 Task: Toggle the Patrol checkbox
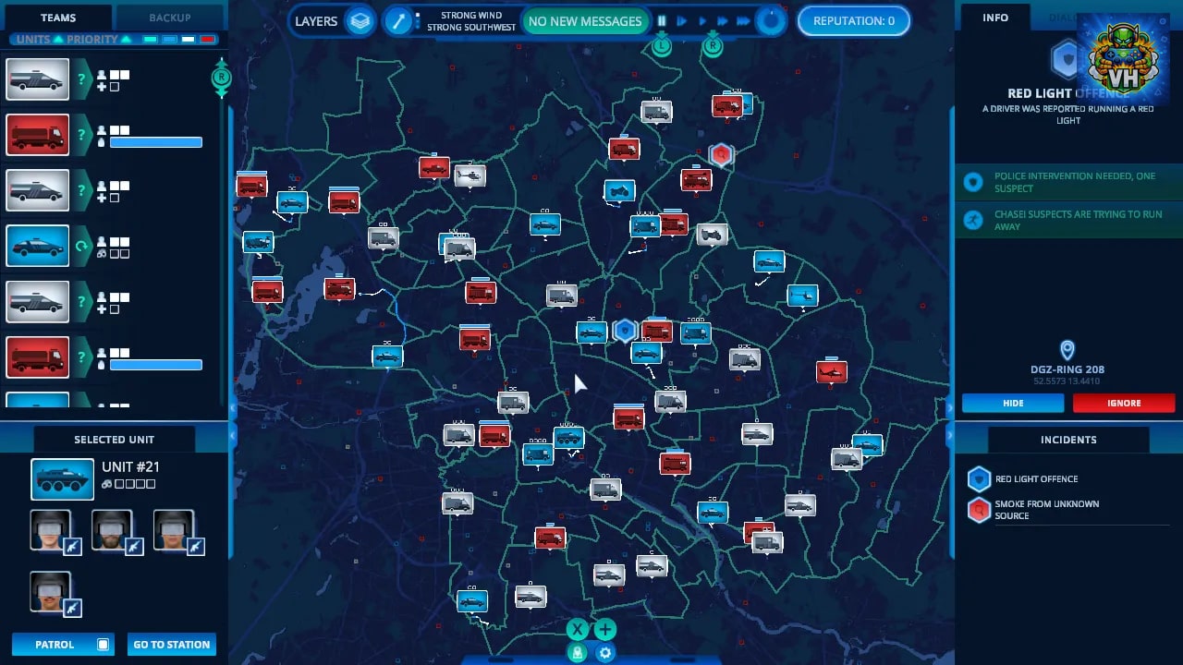[x=104, y=645]
